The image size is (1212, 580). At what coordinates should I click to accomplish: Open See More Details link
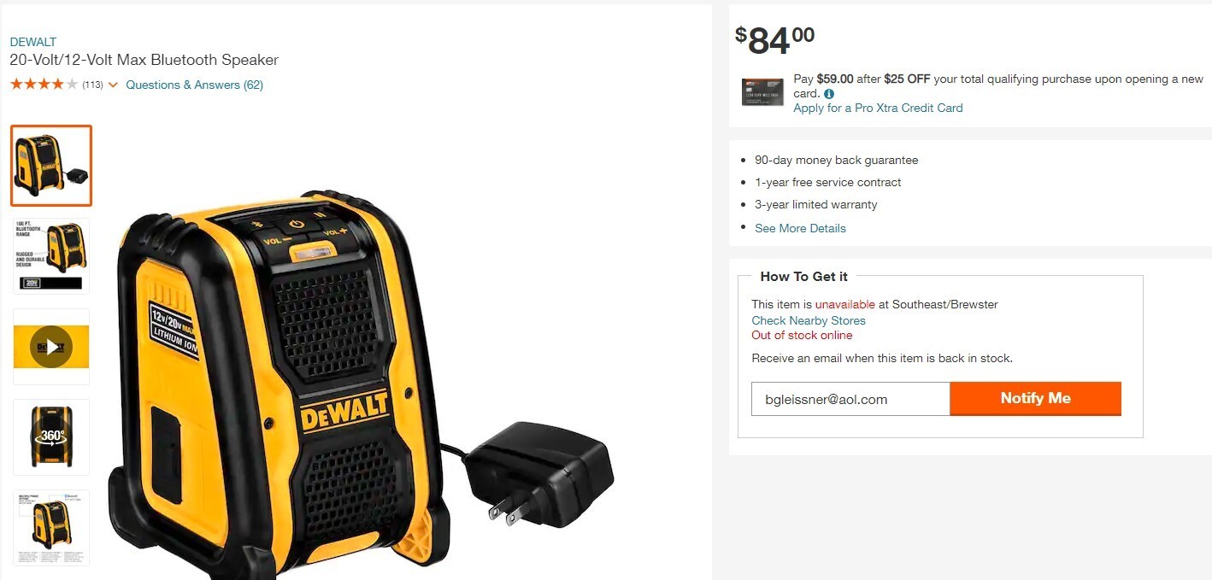[800, 228]
